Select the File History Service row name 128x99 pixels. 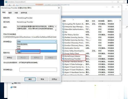71,35
